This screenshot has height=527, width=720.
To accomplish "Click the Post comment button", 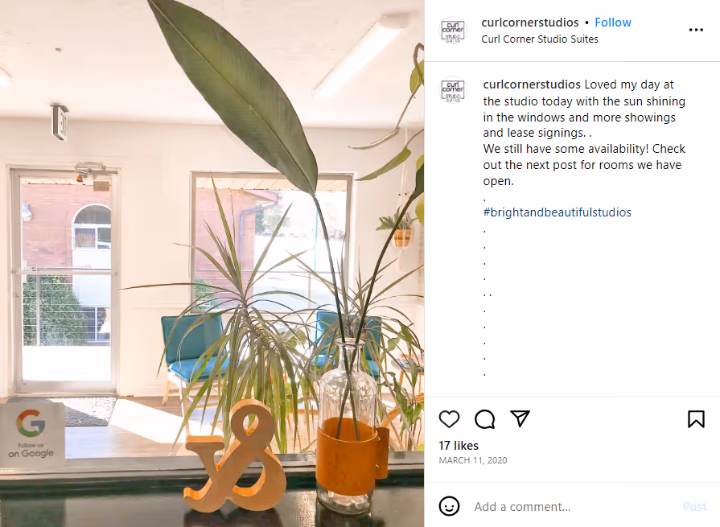I will pyautogui.click(x=693, y=507).
